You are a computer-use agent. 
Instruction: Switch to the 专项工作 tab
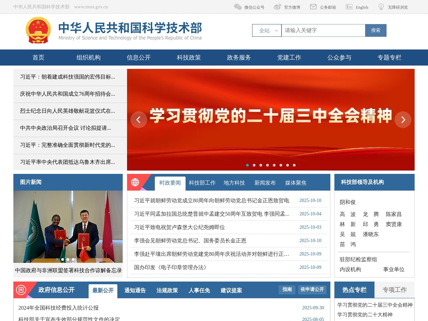tap(394, 290)
